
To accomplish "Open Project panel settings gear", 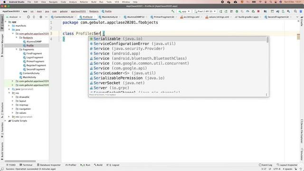I will [x=41, y=17].
